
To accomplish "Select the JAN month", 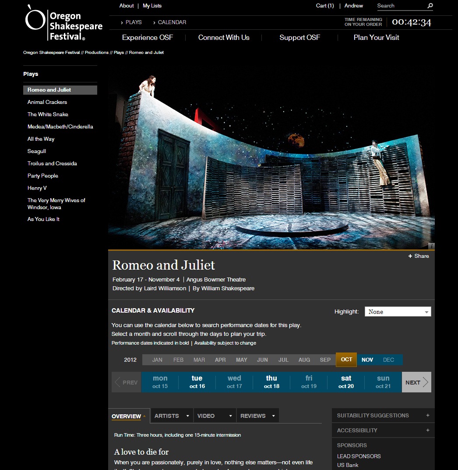I will (x=157, y=360).
